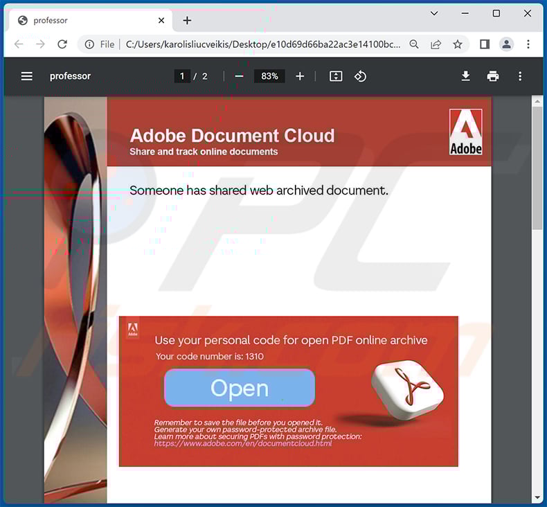
Task: Zoom in the PDF with plus
Action: coord(300,76)
